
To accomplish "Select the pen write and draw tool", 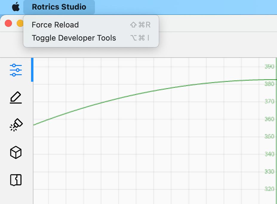I will point(16,98).
